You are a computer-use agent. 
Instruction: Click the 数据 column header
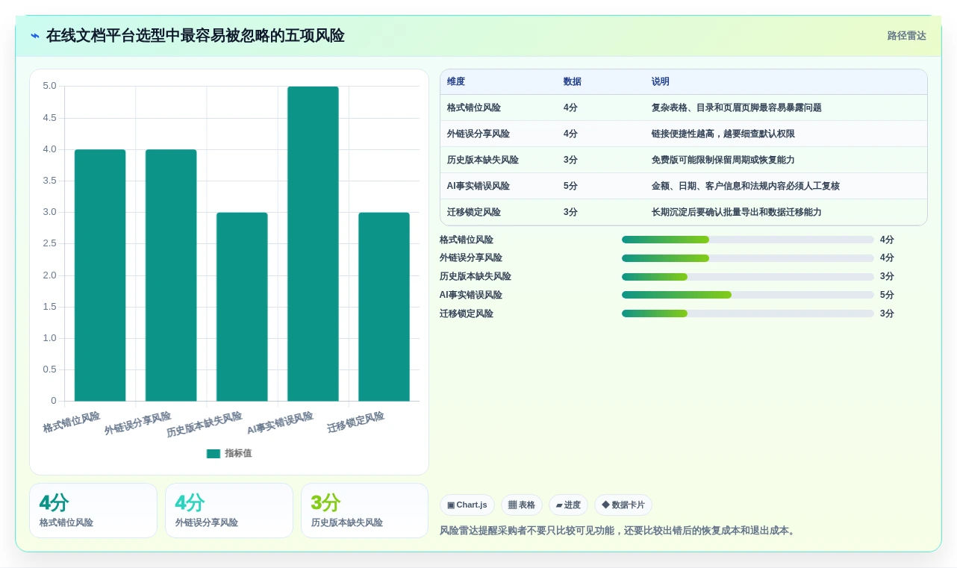click(x=573, y=81)
